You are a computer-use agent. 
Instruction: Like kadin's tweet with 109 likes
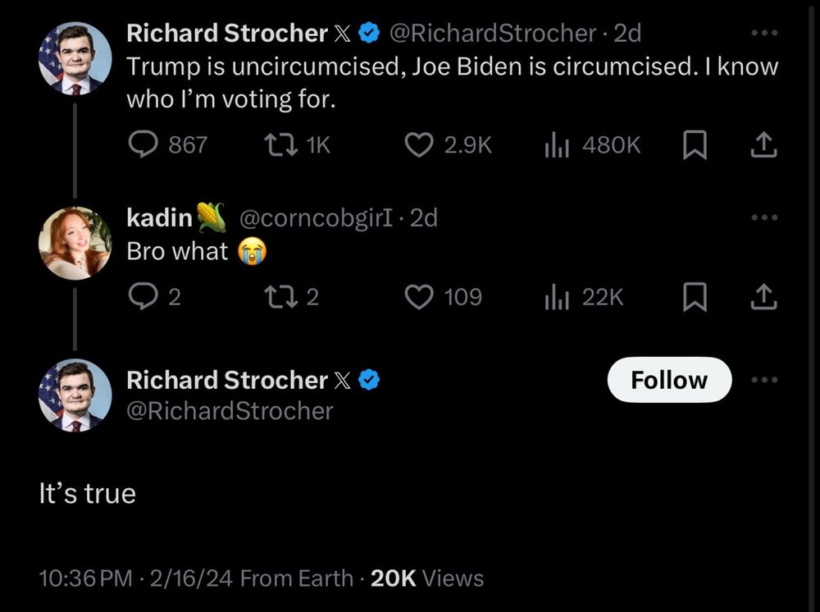pos(419,297)
